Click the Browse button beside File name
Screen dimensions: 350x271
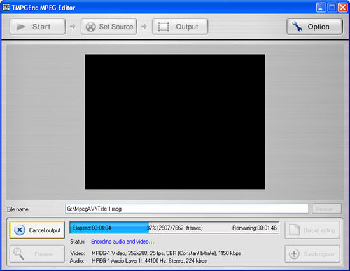coord(326,209)
